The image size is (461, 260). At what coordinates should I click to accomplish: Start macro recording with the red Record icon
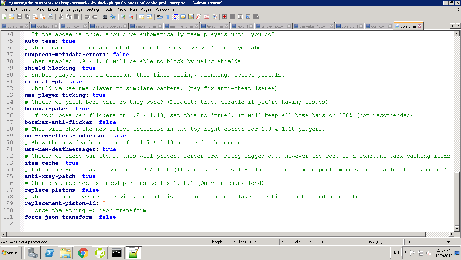225,17
